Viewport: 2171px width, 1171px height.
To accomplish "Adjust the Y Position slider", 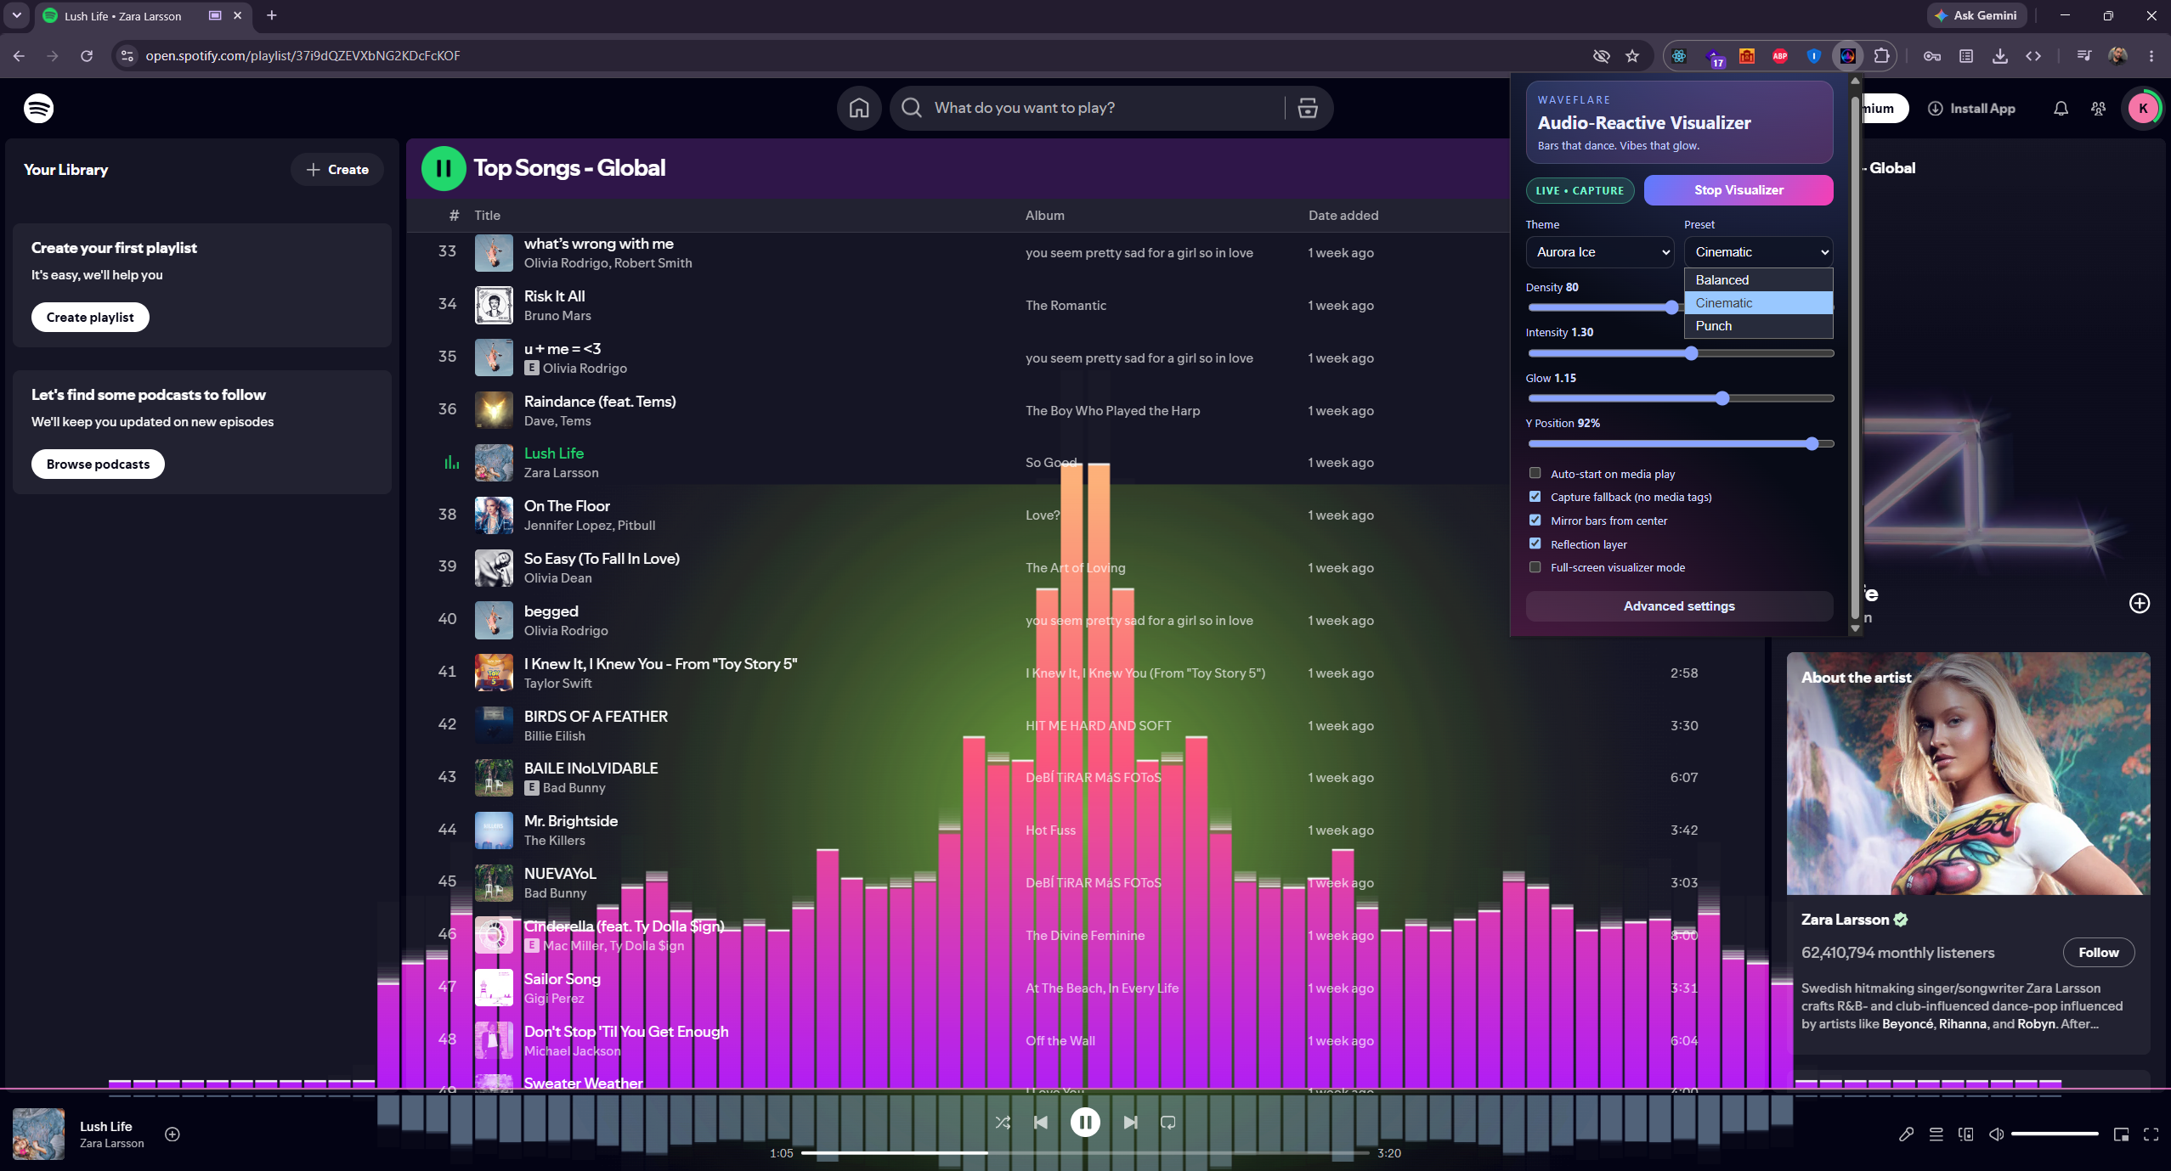I will [x=1681, y=443].
